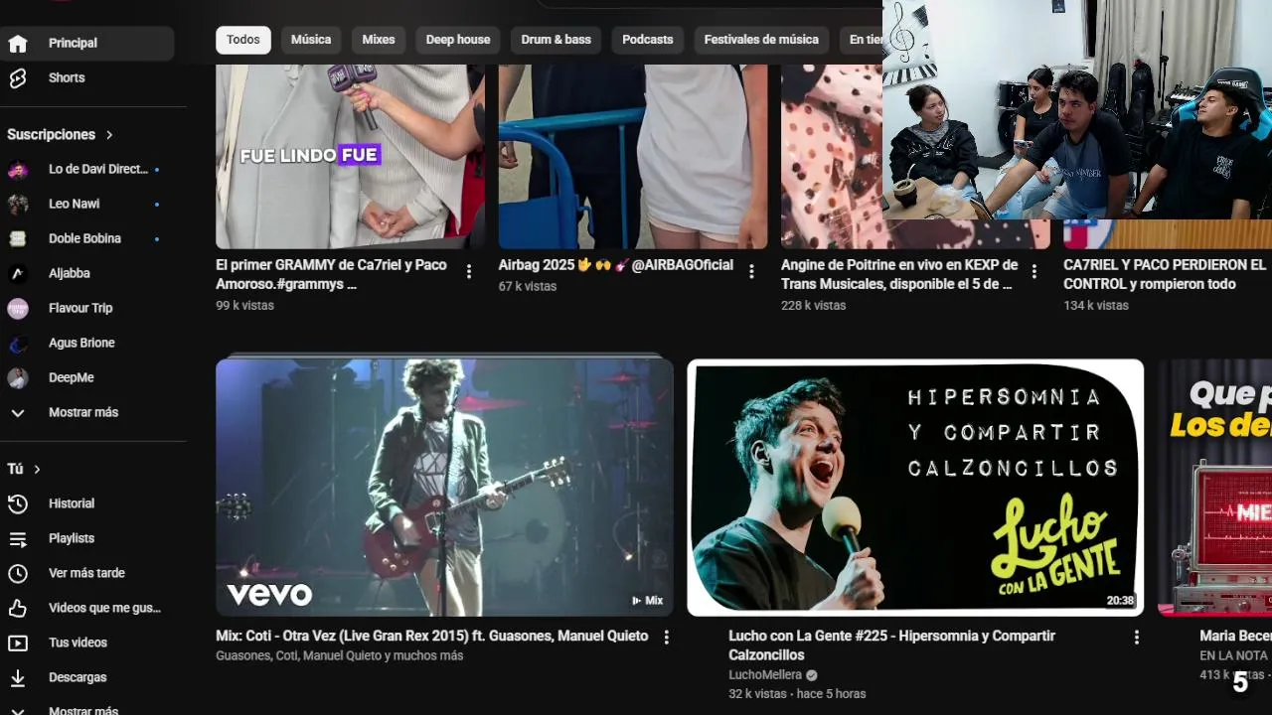Click 'Guasones, Coti, Manuel Quieto y muchos más'
This screenshot has width=1272, height=715.
(340, 656)
